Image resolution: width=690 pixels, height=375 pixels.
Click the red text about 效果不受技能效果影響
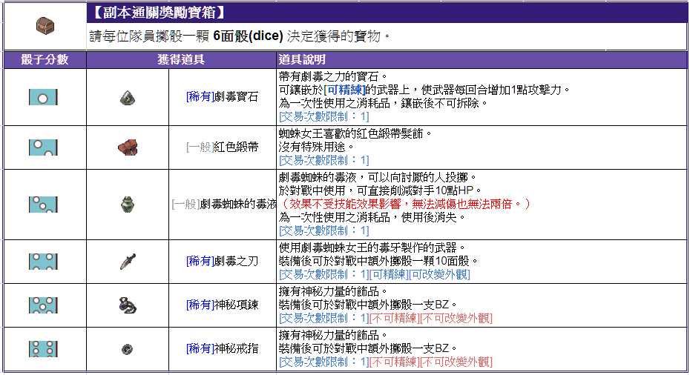[405, 204]
